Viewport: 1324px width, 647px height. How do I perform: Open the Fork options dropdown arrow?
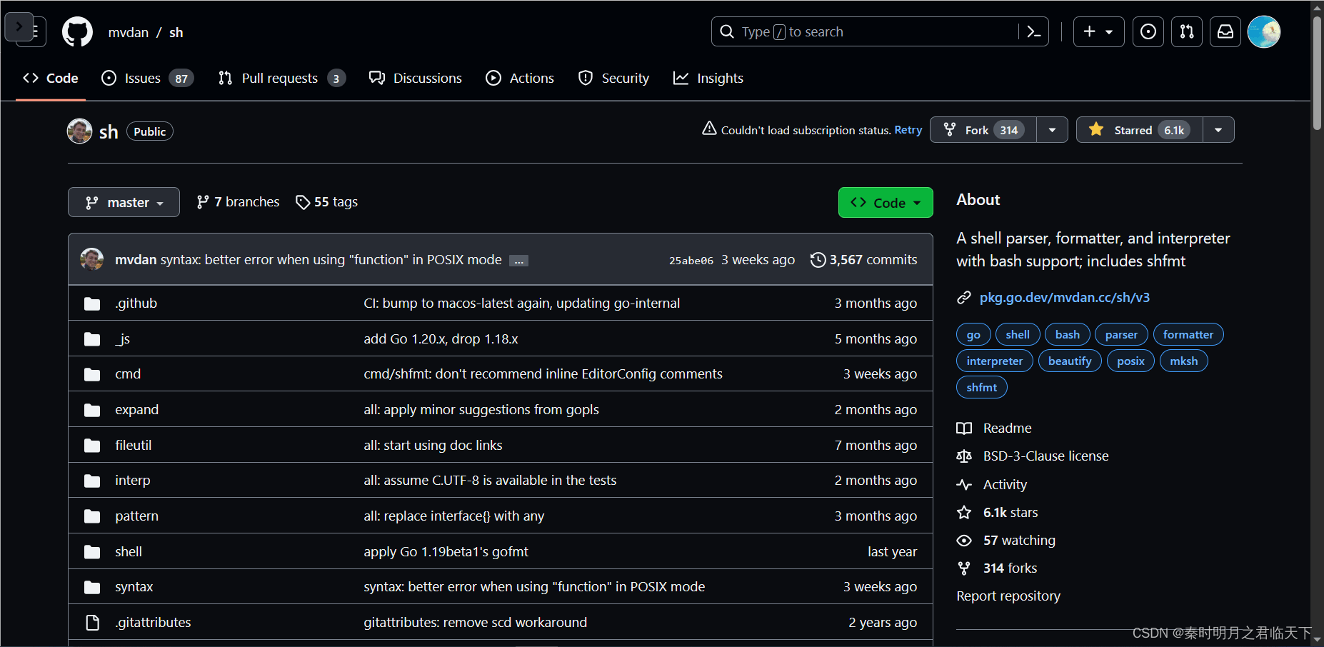point(1052,130)
